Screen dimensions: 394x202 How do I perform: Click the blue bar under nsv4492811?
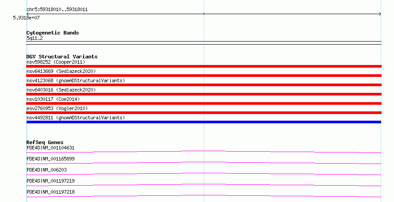204,122
